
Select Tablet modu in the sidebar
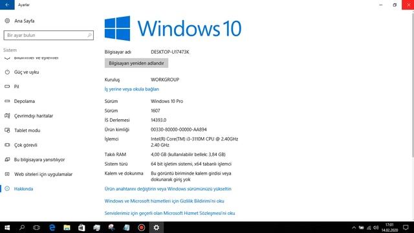(x=27, y=130)
